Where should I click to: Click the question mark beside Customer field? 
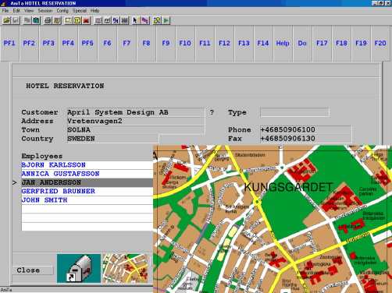coord(212,112)
